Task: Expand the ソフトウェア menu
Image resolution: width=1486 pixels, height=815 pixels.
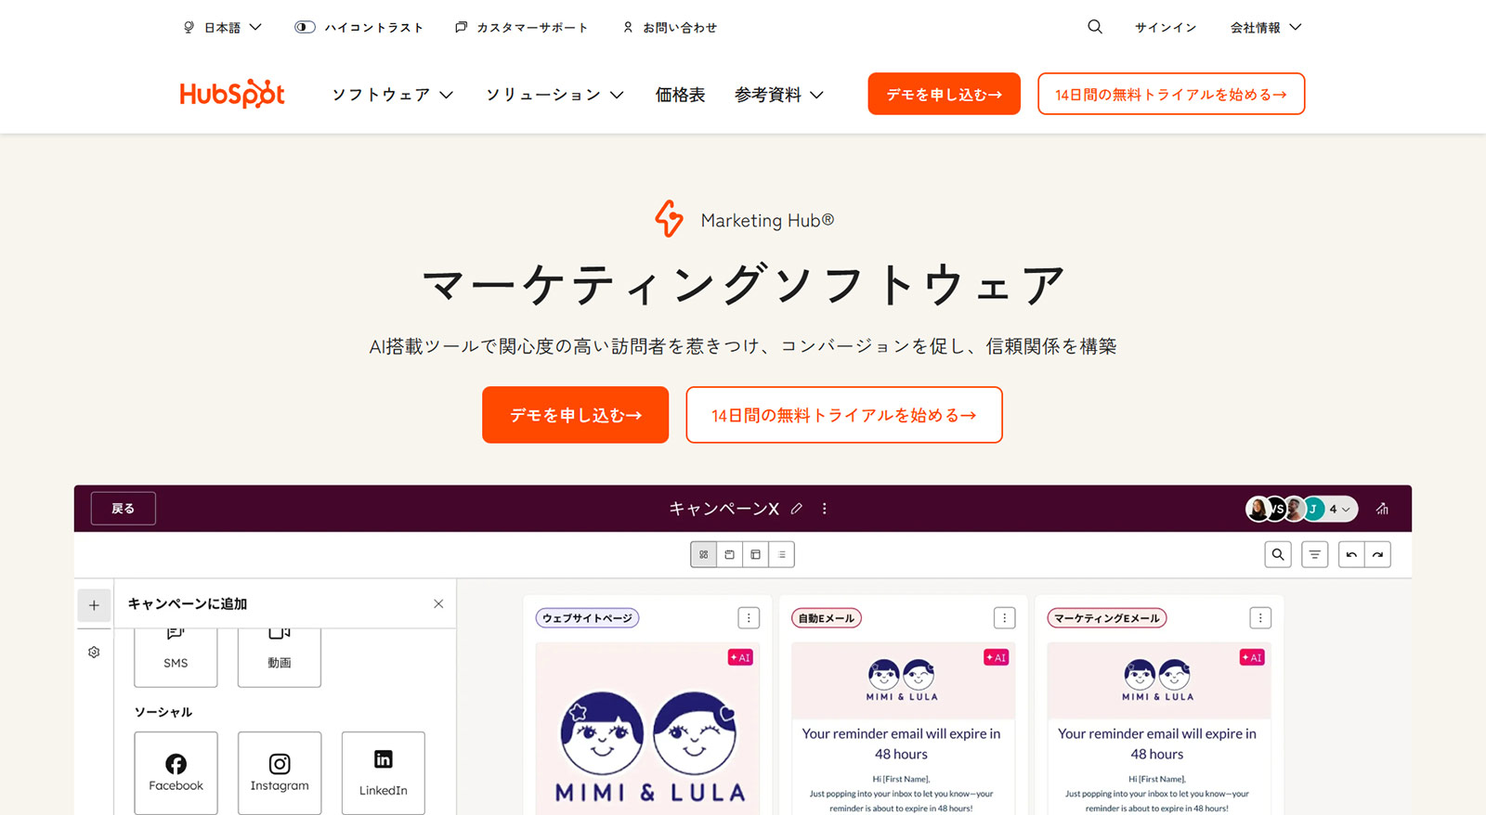Action: pyautogui.click(x=393, y=95)
